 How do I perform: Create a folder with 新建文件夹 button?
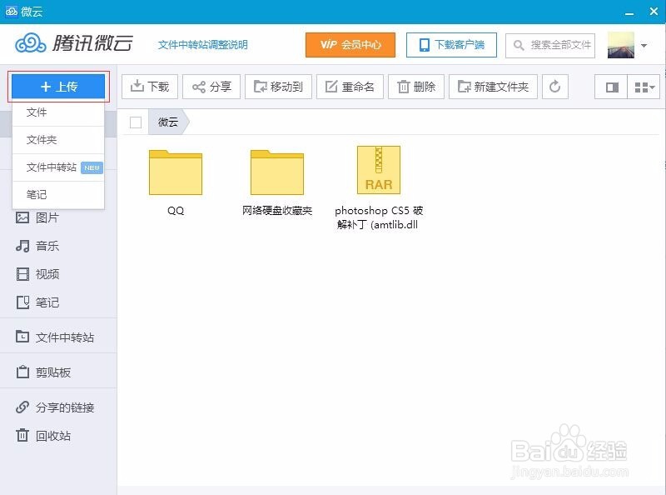pyautogui.click(x=493, y=87)
